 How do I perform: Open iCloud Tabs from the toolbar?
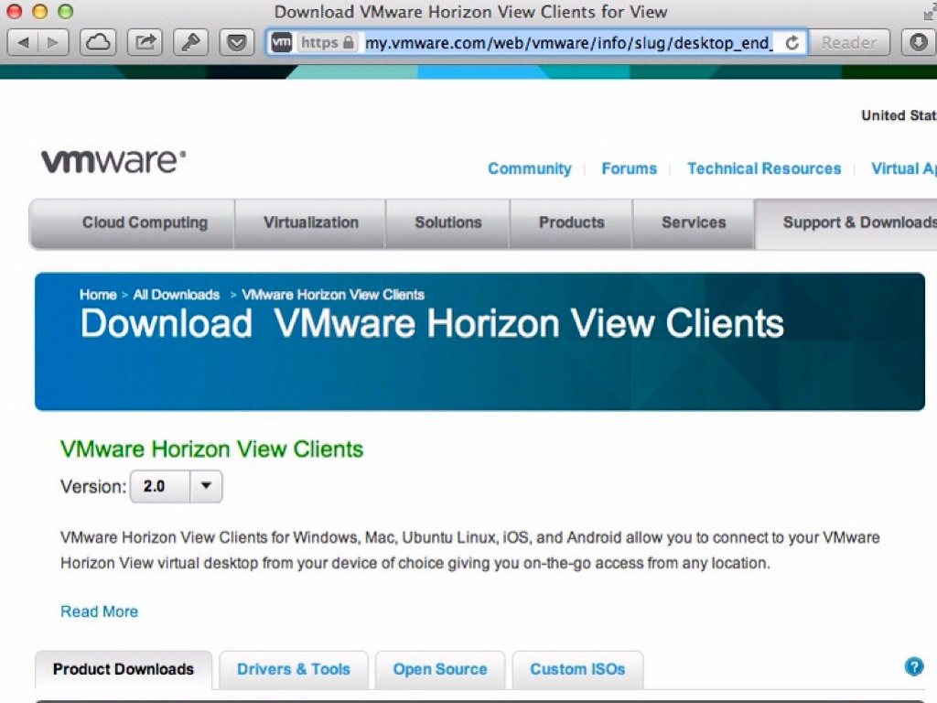click(98, 42)
